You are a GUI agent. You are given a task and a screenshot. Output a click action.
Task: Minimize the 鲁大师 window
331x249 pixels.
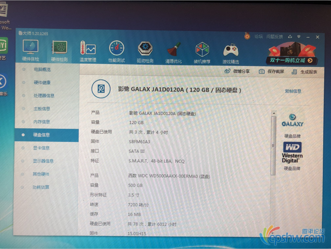pyautogui.click(x=308, y=37)
